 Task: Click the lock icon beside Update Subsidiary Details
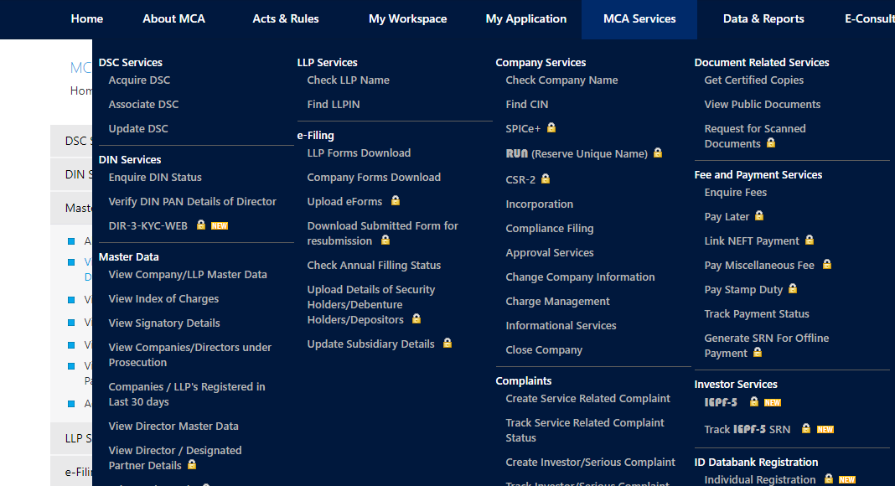pos(447,344)
